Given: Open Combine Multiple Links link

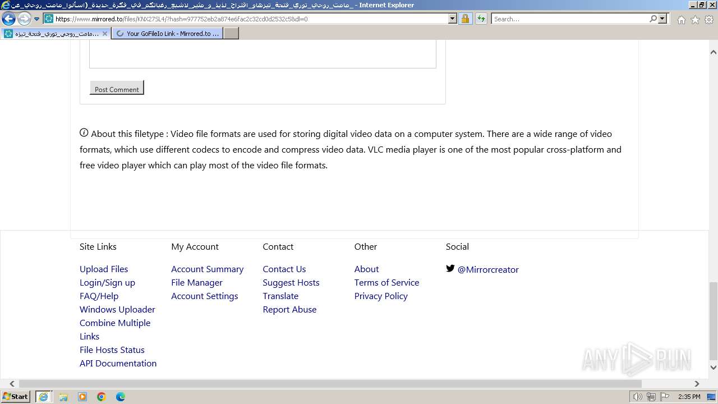Looking at the screenshot, I should 115,330.
